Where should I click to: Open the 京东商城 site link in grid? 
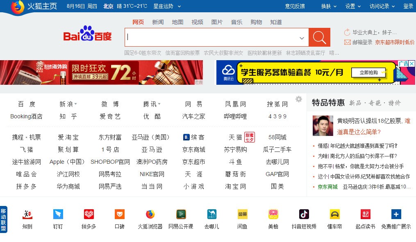[x=194, y=149]
